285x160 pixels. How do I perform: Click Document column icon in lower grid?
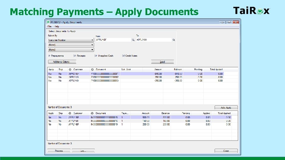[x=92, y=113]
